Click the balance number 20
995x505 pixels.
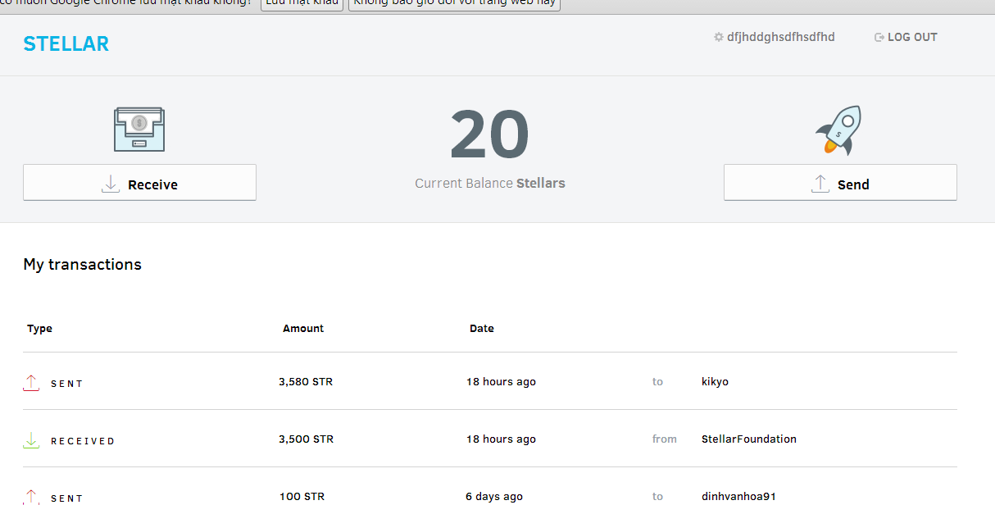coord(489,134)
